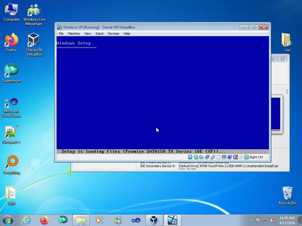Click the grayed mouse integration indicator

241,157
